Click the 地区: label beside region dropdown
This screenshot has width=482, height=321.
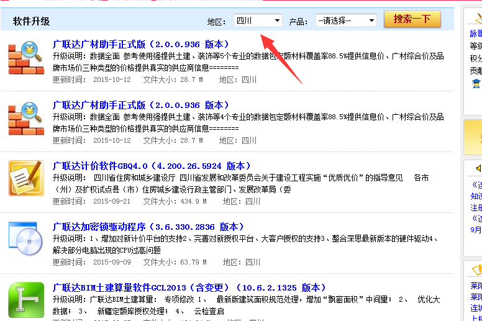216,22
